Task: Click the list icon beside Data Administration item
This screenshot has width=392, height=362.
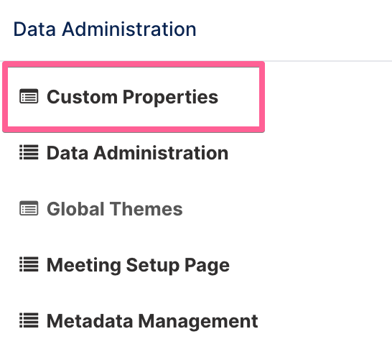Action: point(29,152)
